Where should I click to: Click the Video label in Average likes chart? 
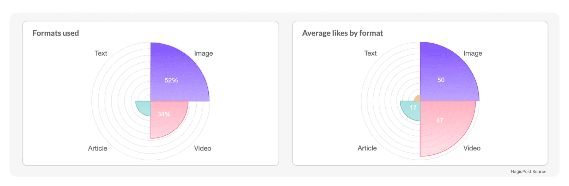point(472,148)
